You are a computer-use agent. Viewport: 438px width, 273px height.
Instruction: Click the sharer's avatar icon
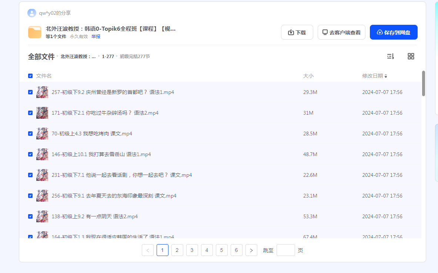32,13
